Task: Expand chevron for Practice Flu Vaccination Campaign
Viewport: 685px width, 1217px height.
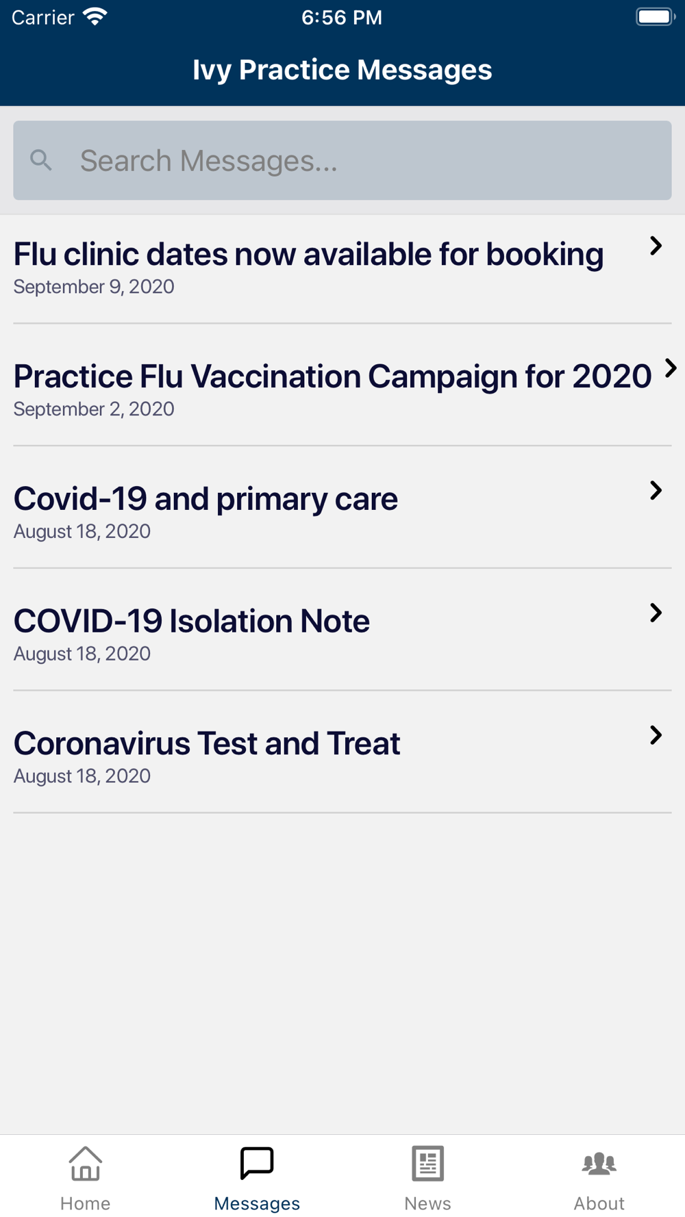Action: [x=671, y=368]
